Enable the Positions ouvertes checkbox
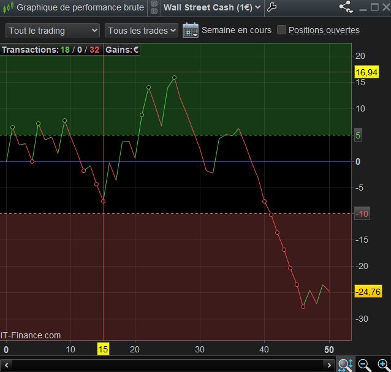Screen dimensions: 391x372 point(281,30)
